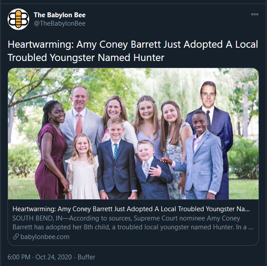Open the Buffer source label
Image resolution: width=267 pixels, height=266 pixels.
click(x=86, y=257)
